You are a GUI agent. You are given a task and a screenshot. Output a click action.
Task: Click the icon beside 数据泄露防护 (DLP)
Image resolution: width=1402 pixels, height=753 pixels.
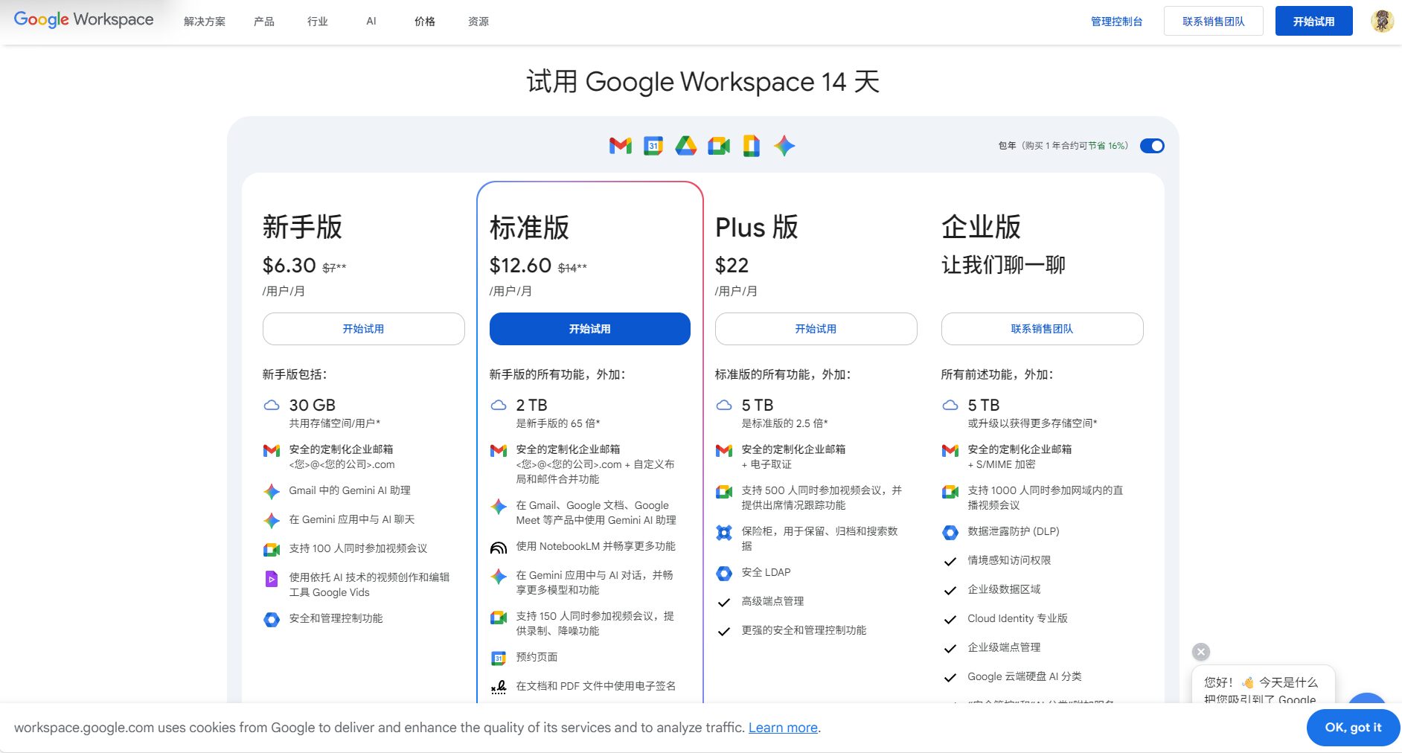(950, 532)
